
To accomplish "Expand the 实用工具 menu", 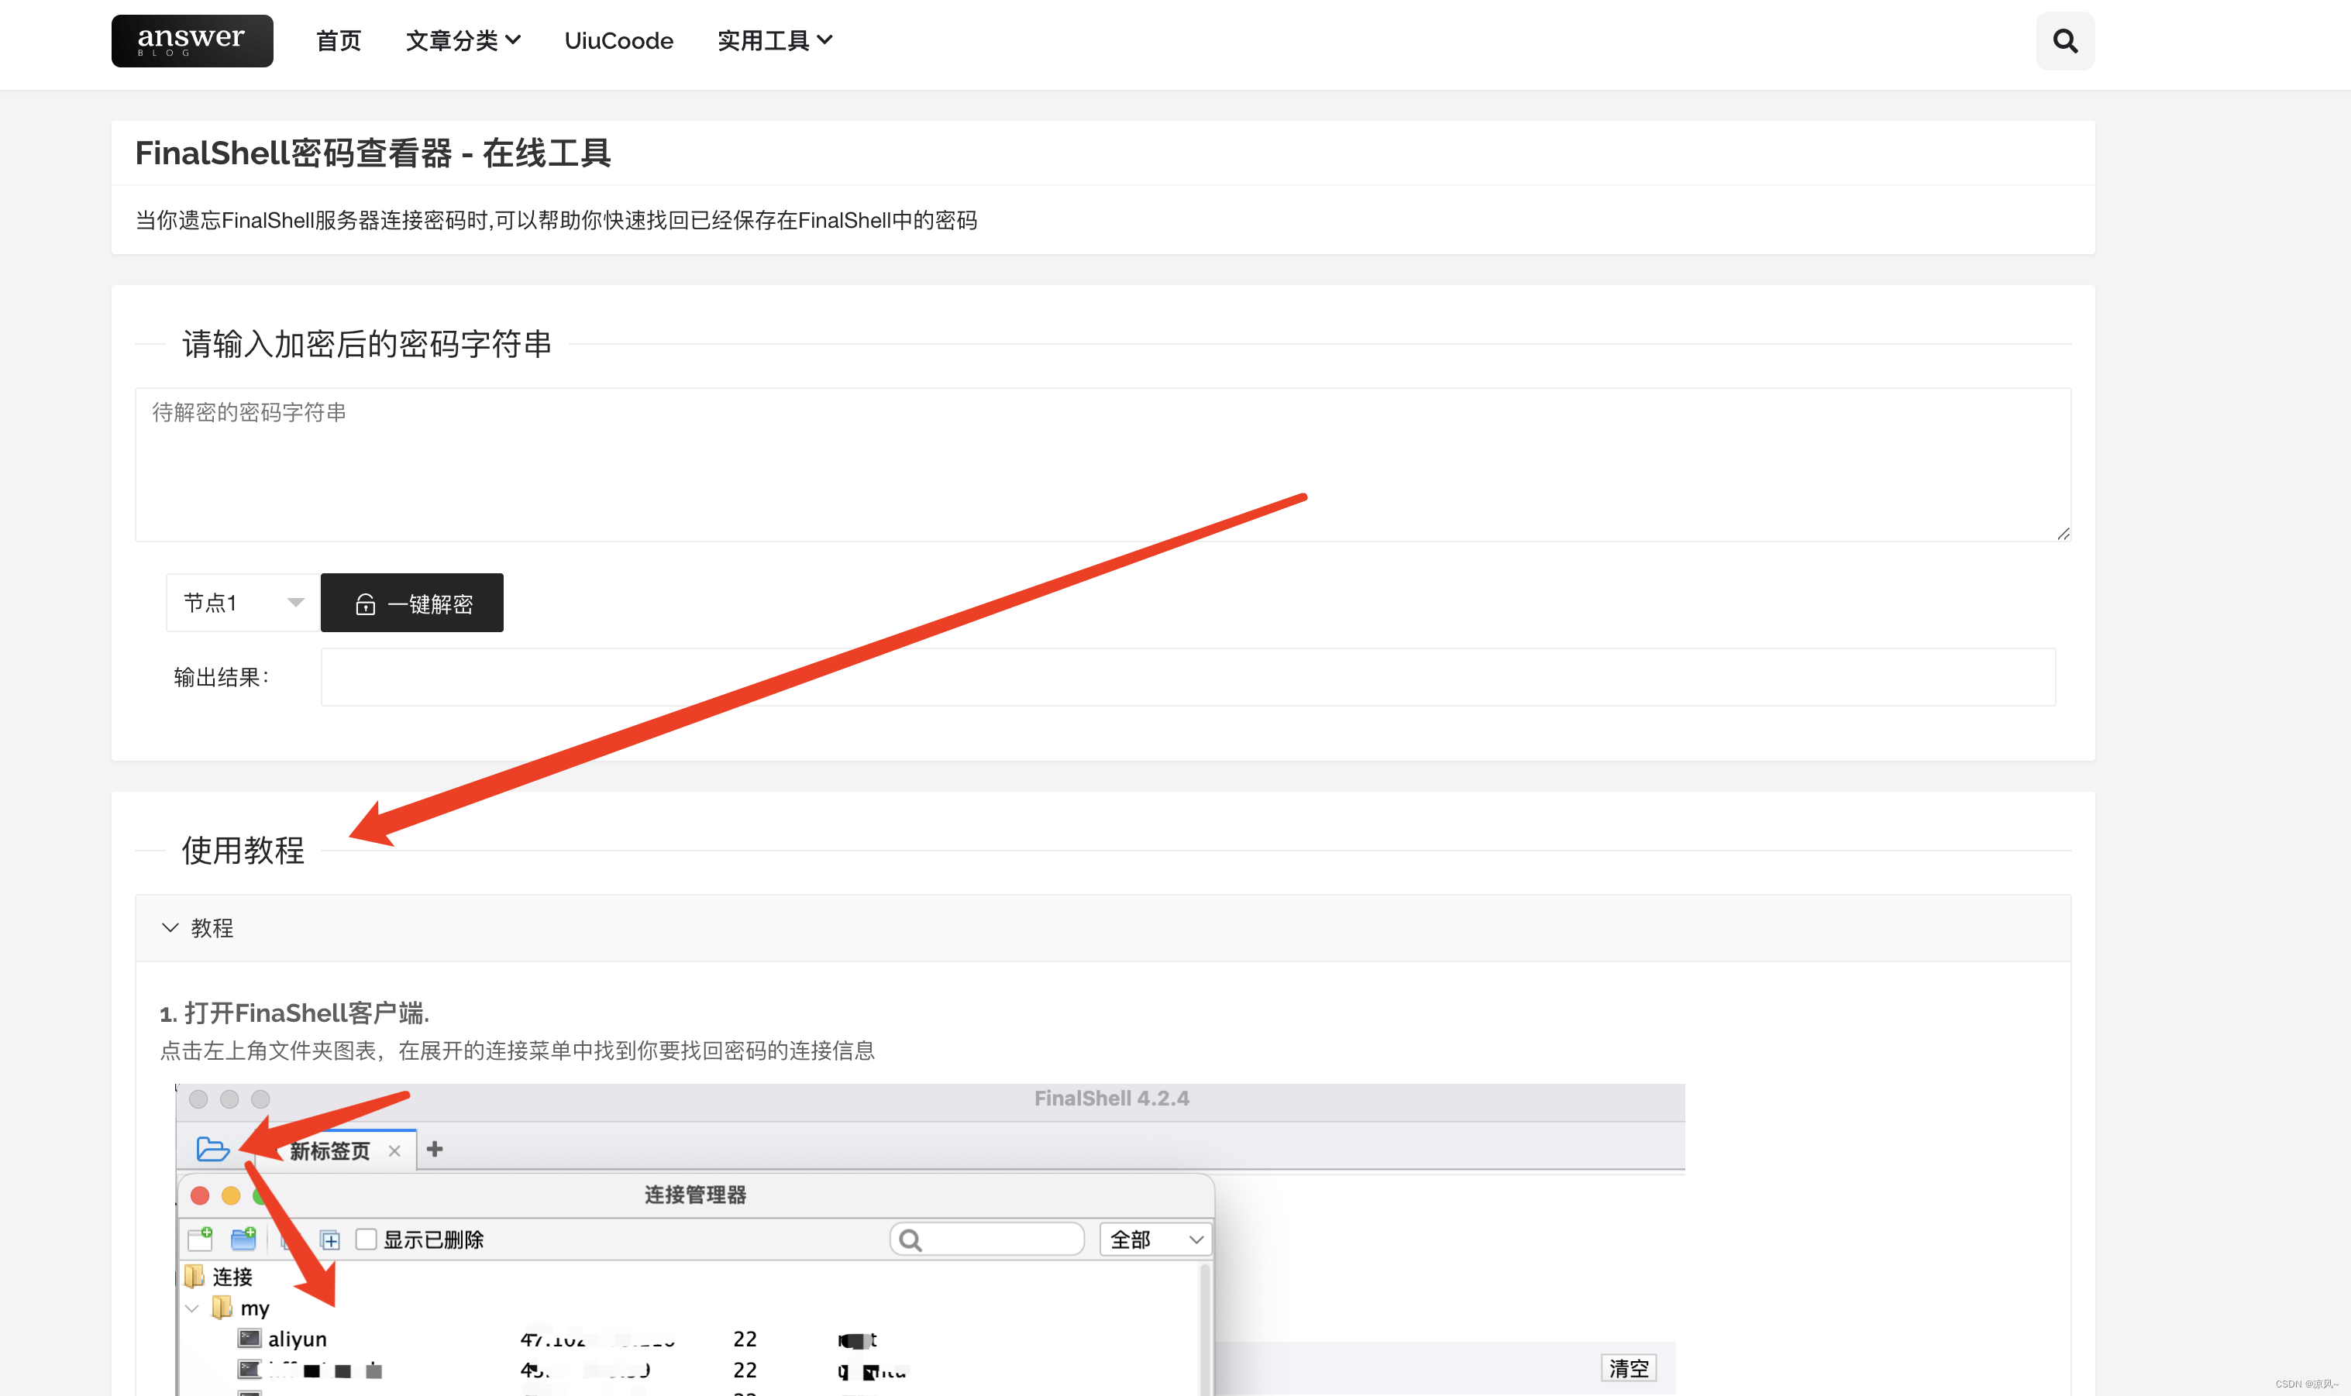I will point(774,40).
